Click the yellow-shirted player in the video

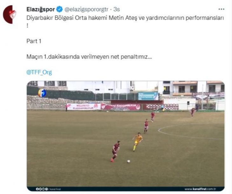[137, 141]
